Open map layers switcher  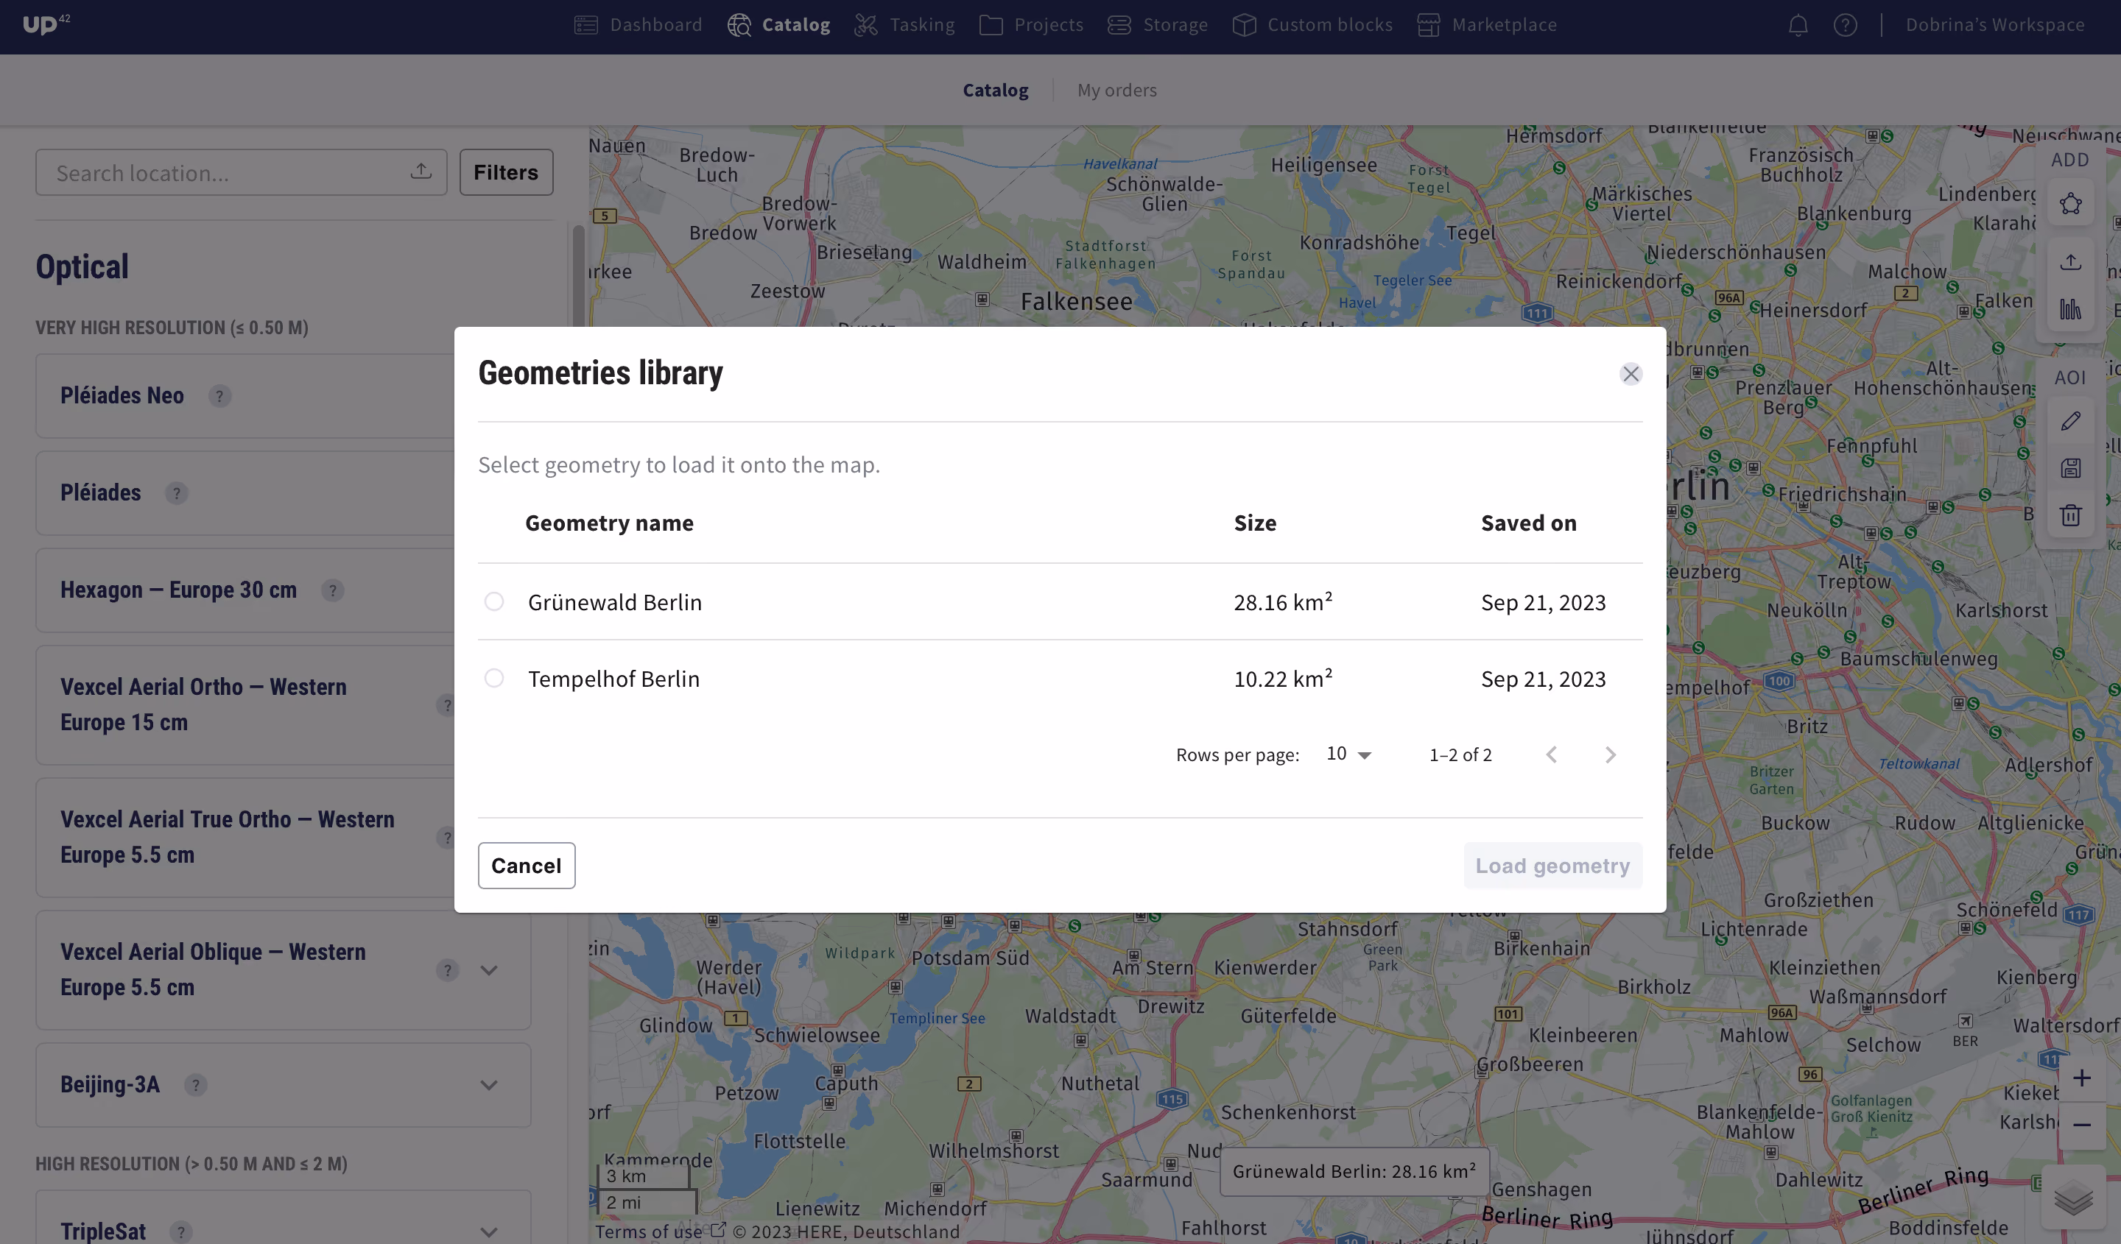point(2073,1198)
